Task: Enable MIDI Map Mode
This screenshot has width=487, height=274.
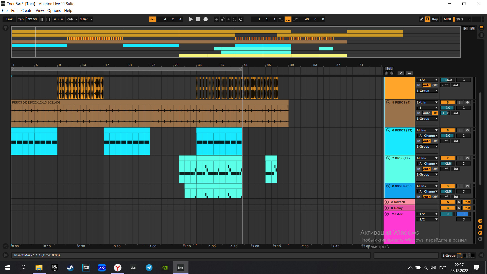Action: pyautogui.click(x=447, y=19)
